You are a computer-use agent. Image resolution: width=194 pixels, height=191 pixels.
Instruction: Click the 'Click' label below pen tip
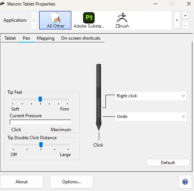[98, 145]
